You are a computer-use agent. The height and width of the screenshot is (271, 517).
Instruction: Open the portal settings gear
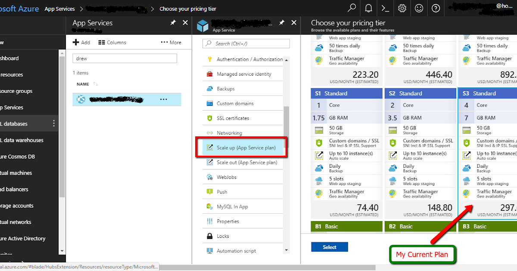click(402, 8)
